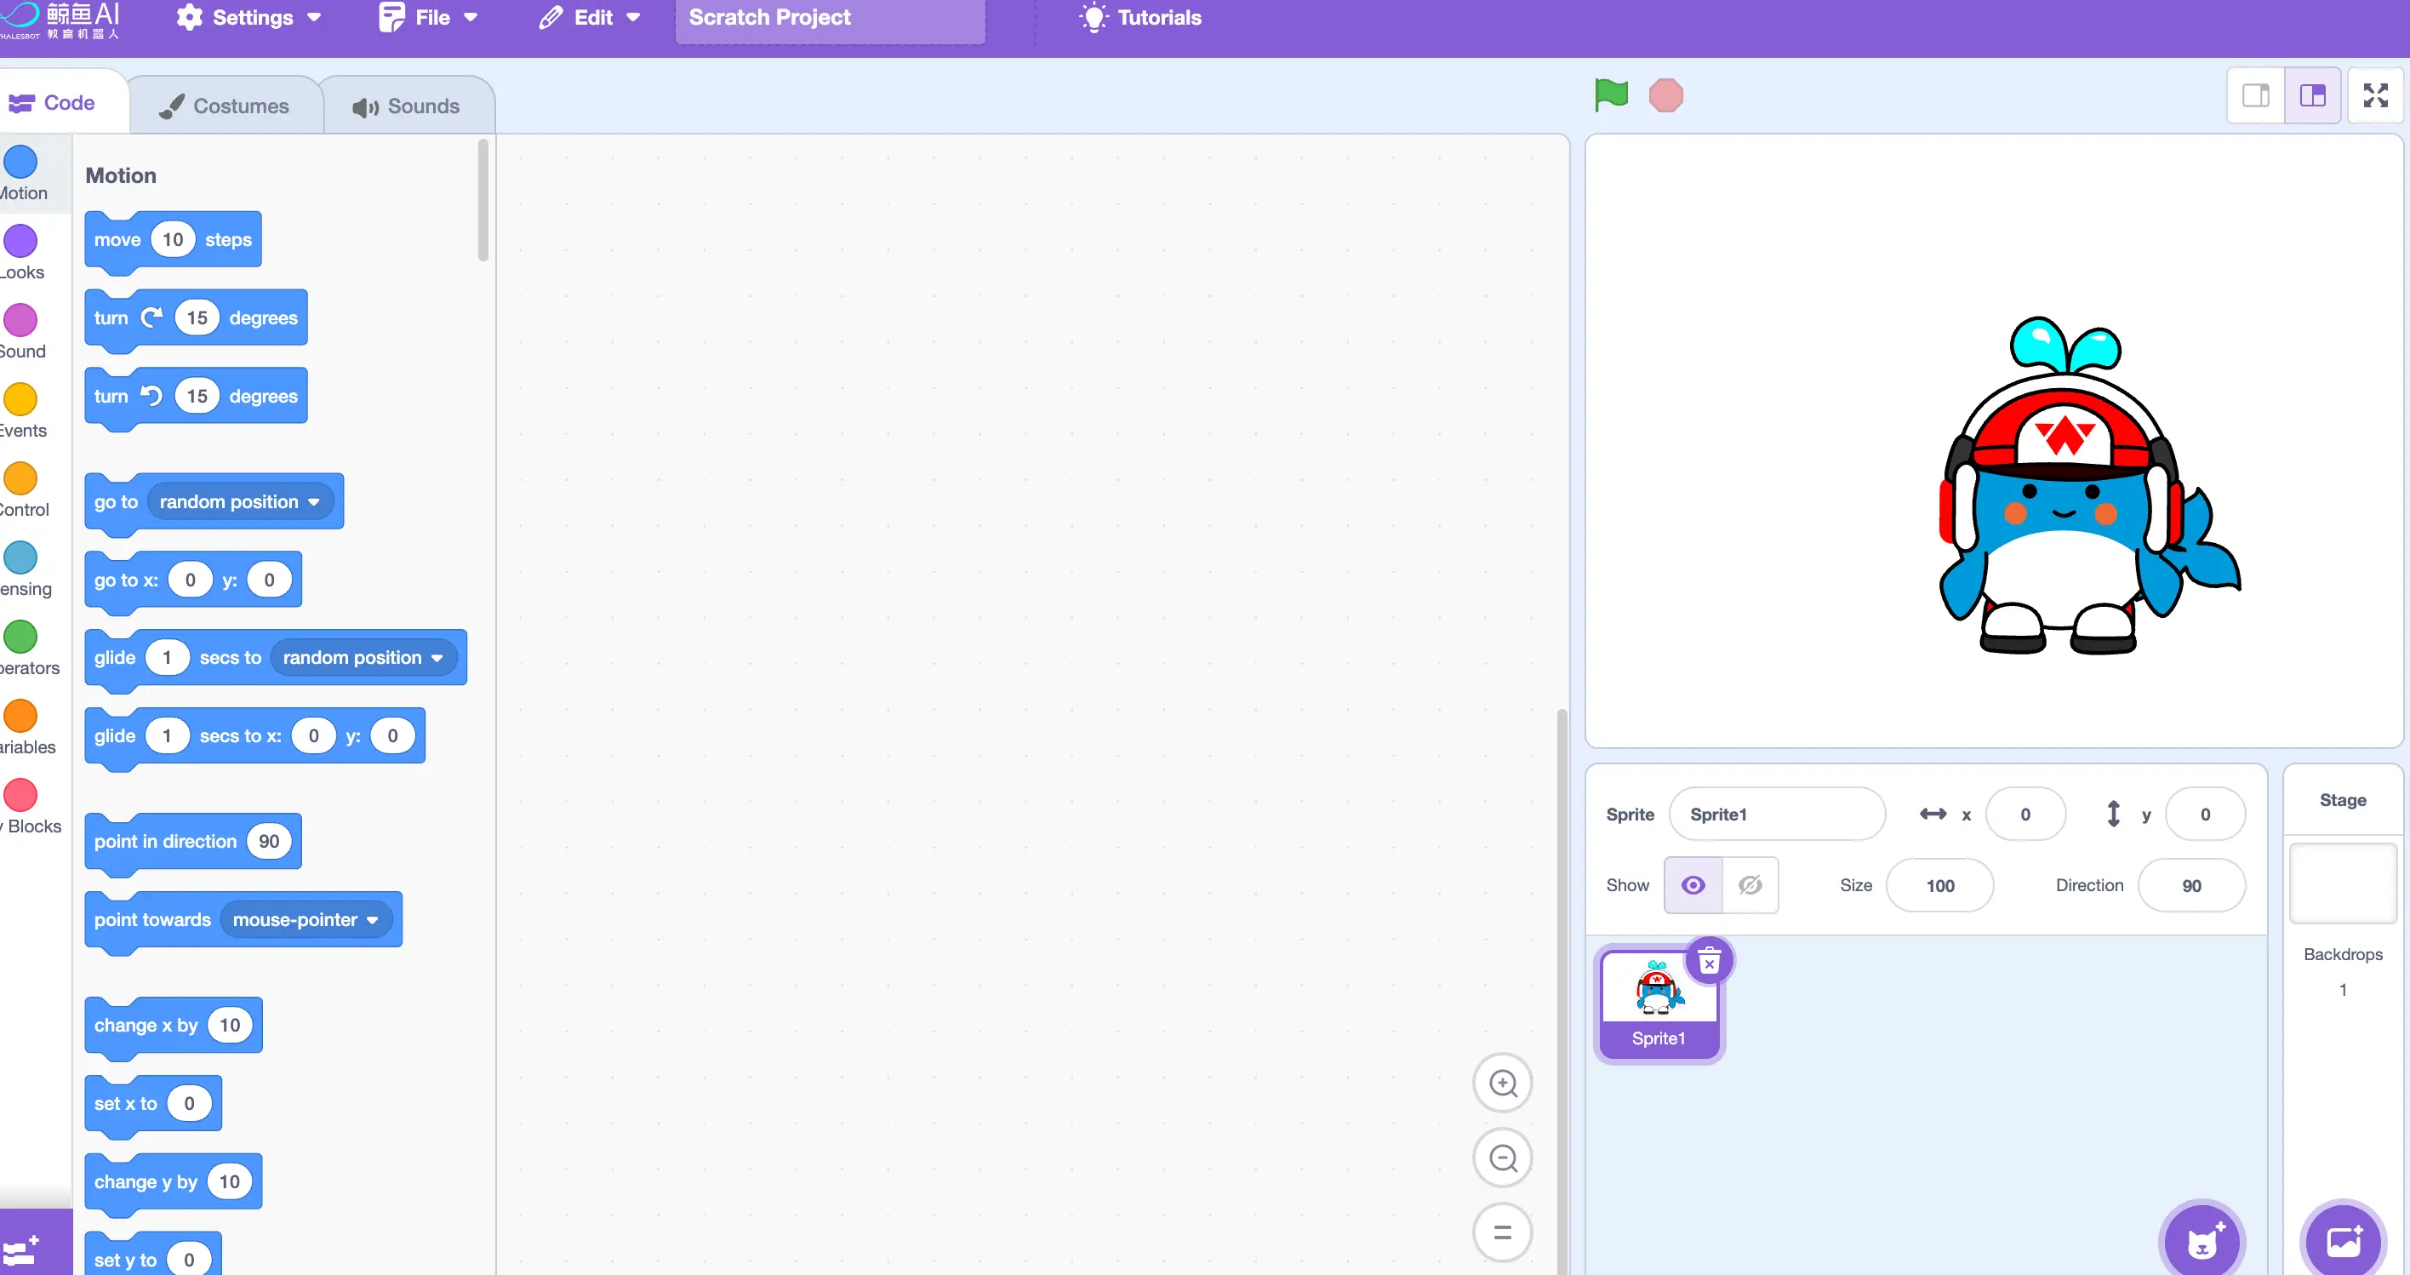Open the Choose a Sprite cat button

point(2202,1243)
